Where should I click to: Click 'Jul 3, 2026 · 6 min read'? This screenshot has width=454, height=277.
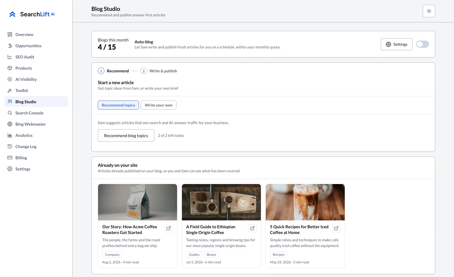pos(203,262)
